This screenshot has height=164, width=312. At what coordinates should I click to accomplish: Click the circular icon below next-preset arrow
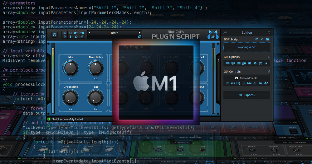[140, 37]
